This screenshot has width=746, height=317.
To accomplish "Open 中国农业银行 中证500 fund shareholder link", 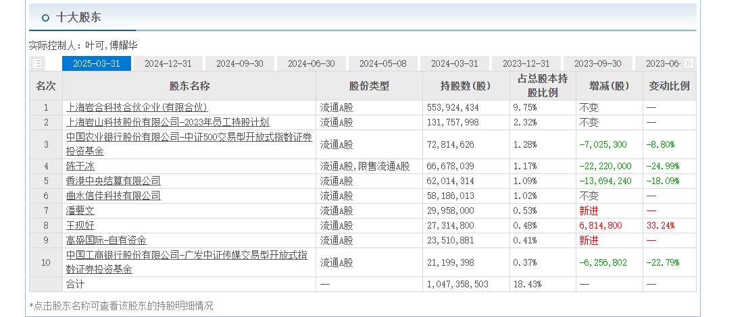I will pos(189,144).
